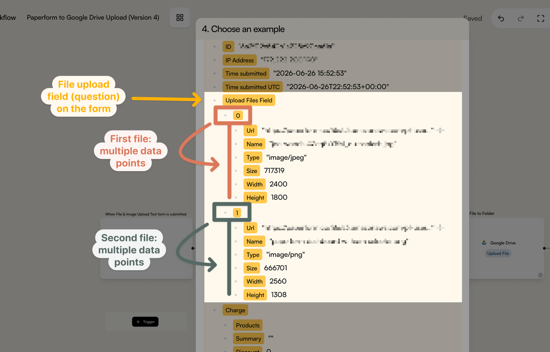Choose the Type tag showing image/jpeg
550x352 pixels.
click(x=253, y=158)
